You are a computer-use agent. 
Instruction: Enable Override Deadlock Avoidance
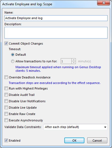(6, 77)
